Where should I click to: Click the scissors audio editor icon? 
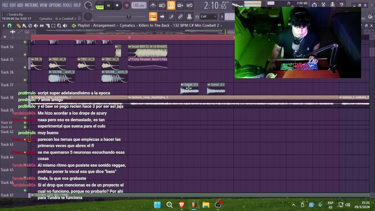click(323, 5)
